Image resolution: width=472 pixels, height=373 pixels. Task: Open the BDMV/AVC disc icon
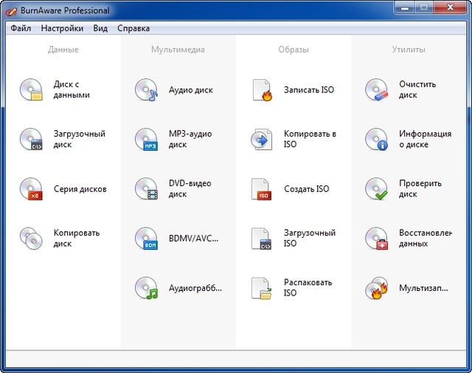pyautogui.click(x=146, y=238)
